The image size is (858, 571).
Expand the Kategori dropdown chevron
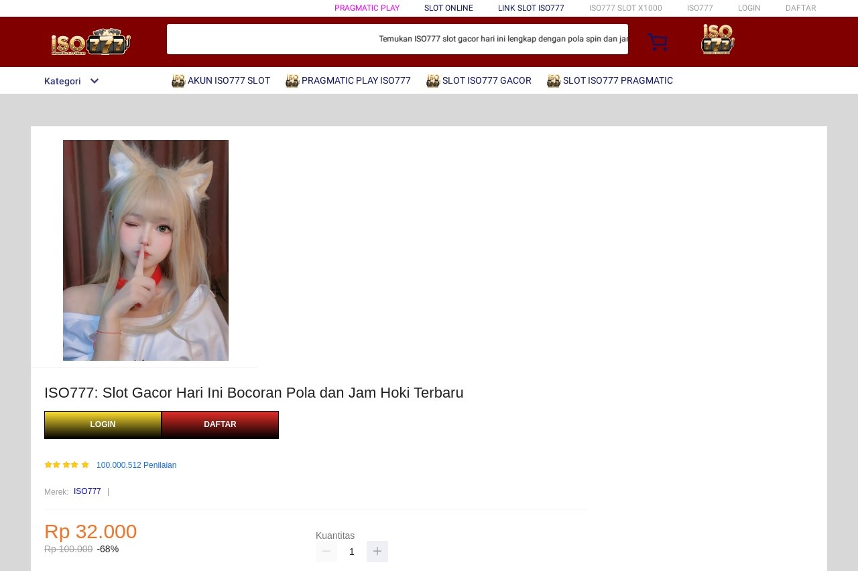95,81
